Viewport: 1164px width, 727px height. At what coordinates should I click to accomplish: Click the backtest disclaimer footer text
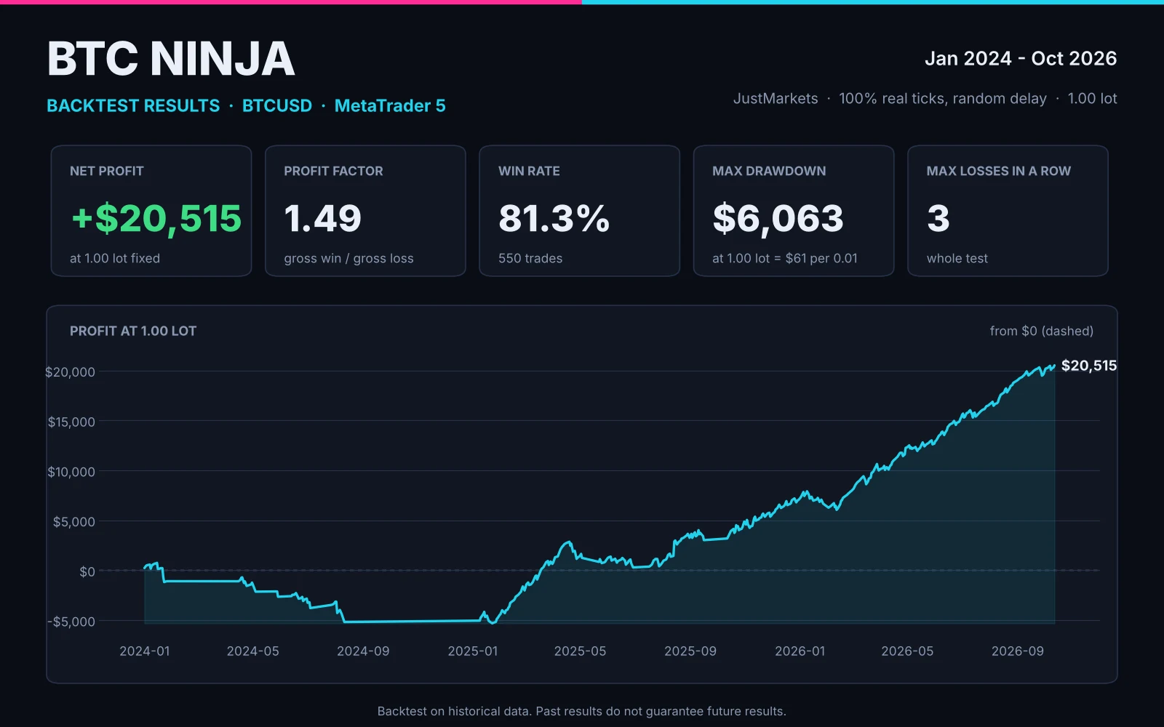pos(582,711)
